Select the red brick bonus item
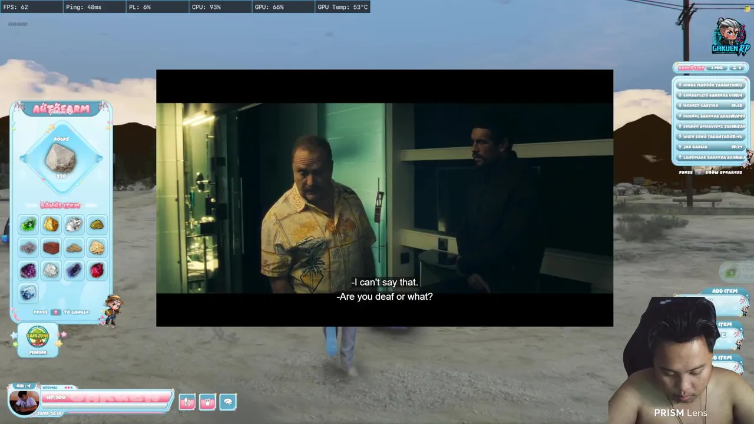The width and height of the screenshot is (754, 424). click(x=51, y=247)
